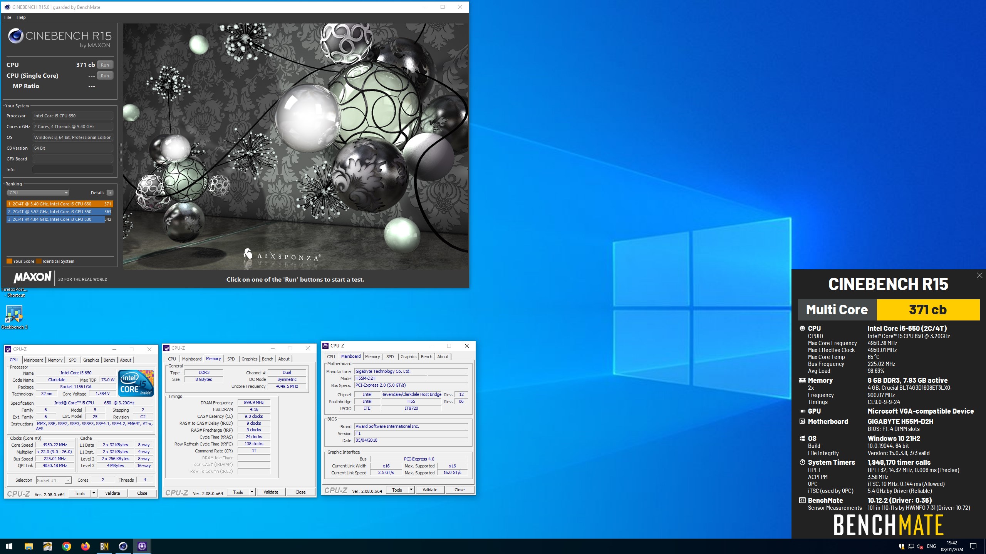Click the ENG language indicator

click(931, 546)
